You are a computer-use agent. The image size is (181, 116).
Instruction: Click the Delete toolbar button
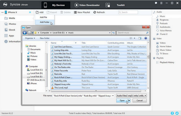(x=65, y=12)
